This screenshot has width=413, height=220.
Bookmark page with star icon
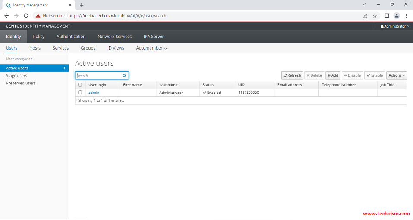375,16
